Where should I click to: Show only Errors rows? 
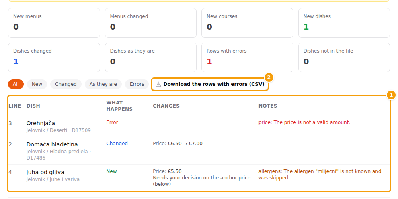(137, 84)
